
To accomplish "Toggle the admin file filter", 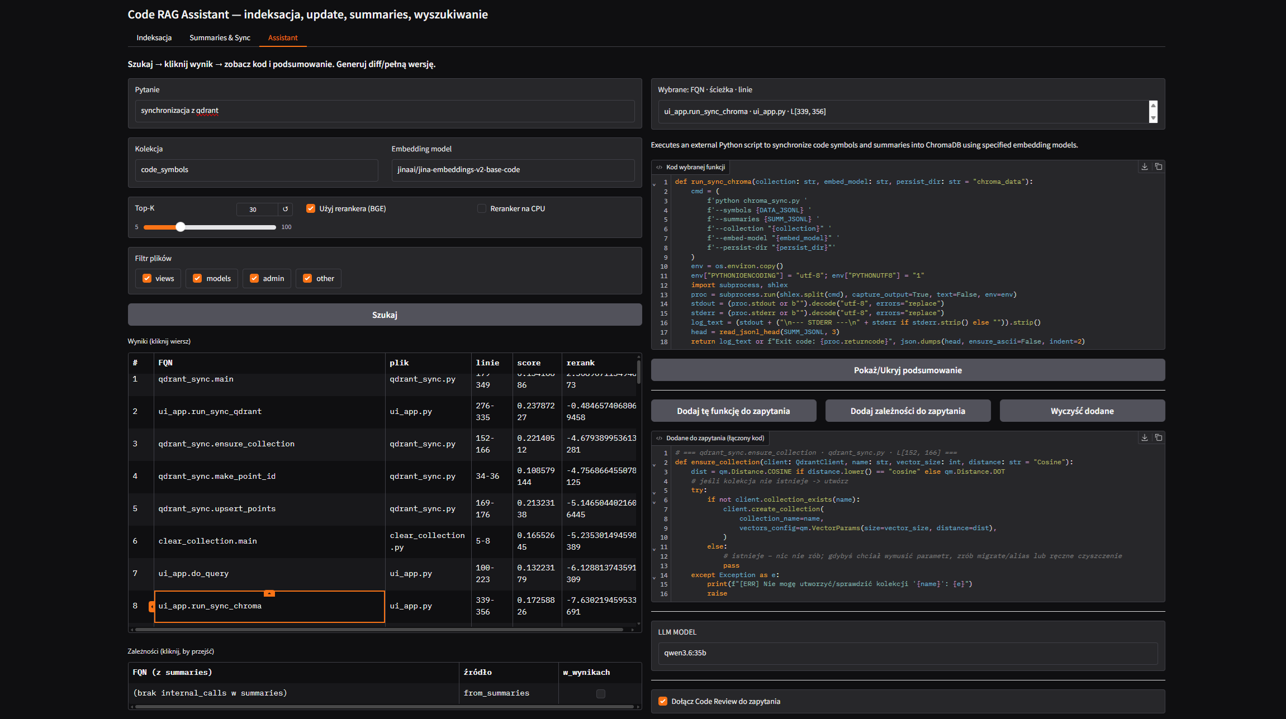I will (x=254, y=278).
